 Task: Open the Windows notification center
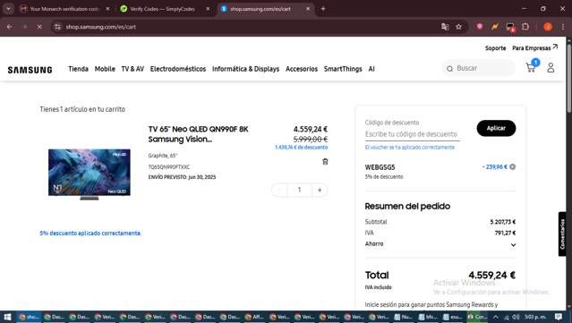[559, 317]
